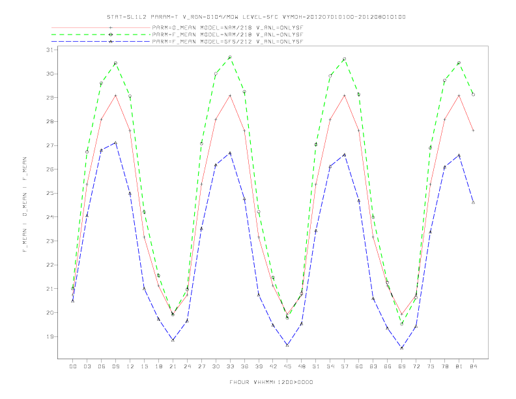Click x-axis forecast hour label 00
The width and height of the screenshot is (516, 399).
point(73,366)
